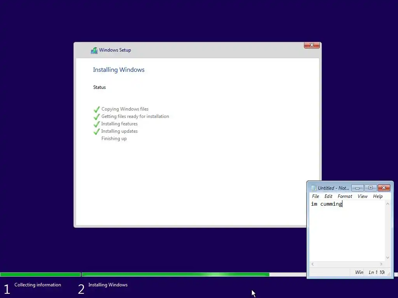Click the 'Status' label

(99, 87)
